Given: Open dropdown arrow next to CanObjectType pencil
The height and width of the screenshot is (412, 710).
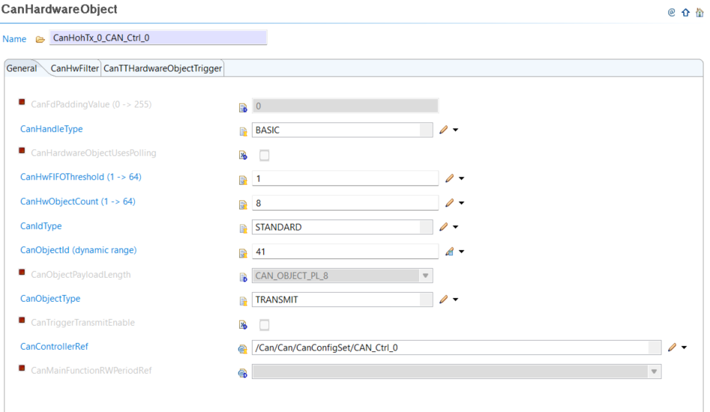Looking at the screenshot, I should tap(456, 300).
